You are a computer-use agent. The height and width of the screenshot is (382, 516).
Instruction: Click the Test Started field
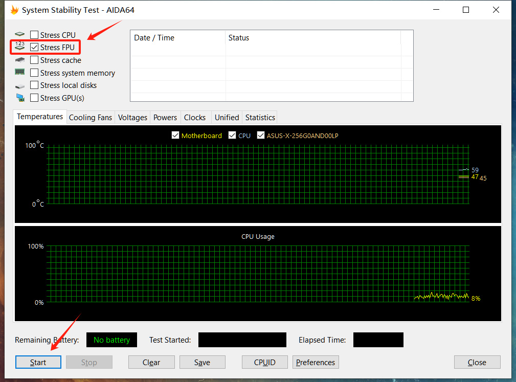[242, 340]
